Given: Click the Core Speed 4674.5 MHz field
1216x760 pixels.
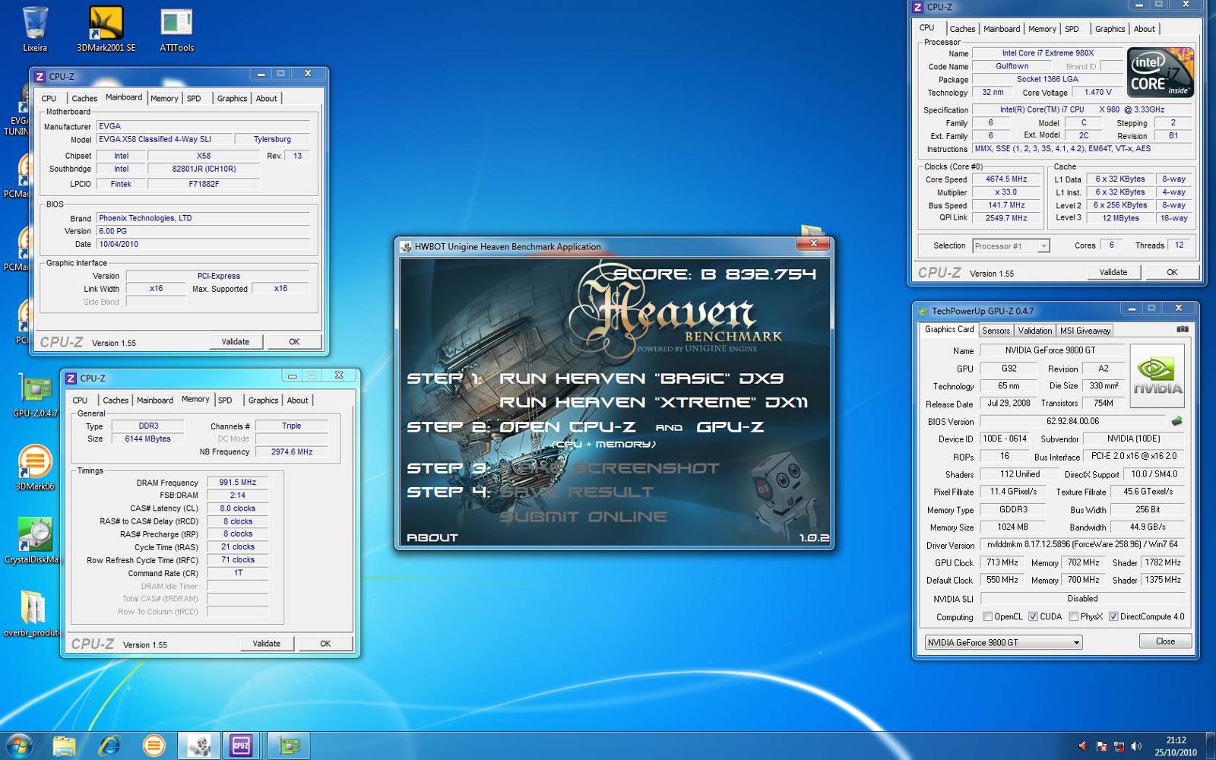Looking at the screenshot, I should point(1006,179).
